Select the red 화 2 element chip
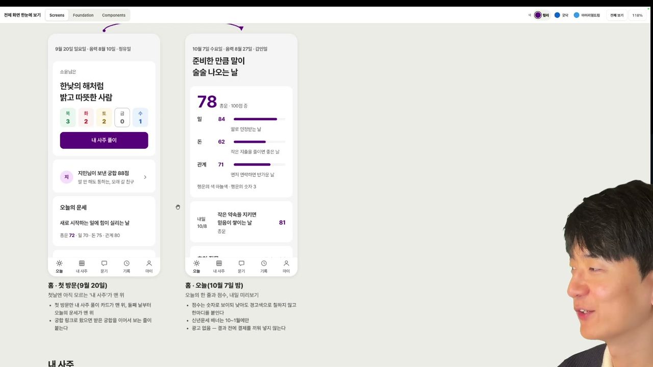The width and height of the screenshot is (653, 367). pos(86,117)
